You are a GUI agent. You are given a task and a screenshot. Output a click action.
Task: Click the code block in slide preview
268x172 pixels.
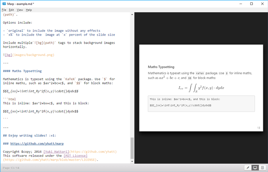[x=201, y=104]
